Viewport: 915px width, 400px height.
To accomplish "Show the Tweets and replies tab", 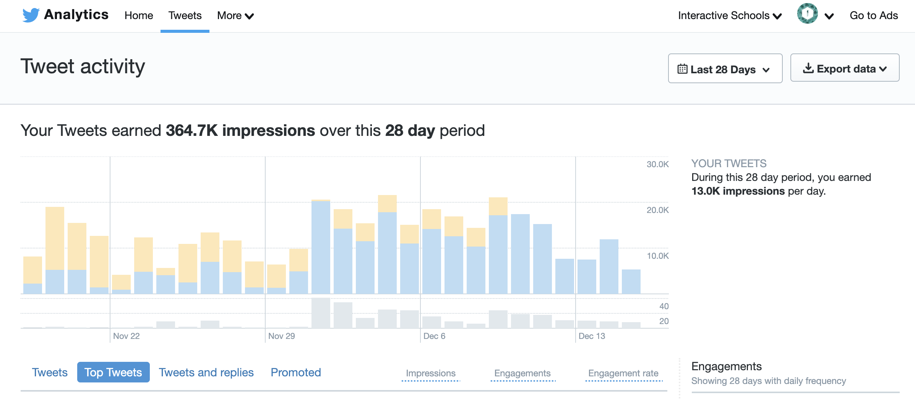I will pos(206,372).
